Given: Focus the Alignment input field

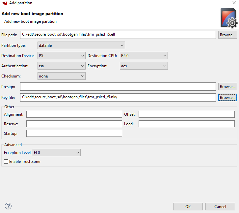Looking at the screenshot, I should (74, 114).
